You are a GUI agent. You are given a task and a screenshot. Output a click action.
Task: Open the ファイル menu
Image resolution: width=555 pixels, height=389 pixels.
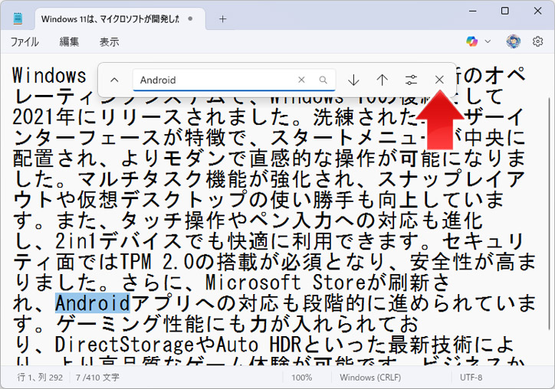[25, 41]
